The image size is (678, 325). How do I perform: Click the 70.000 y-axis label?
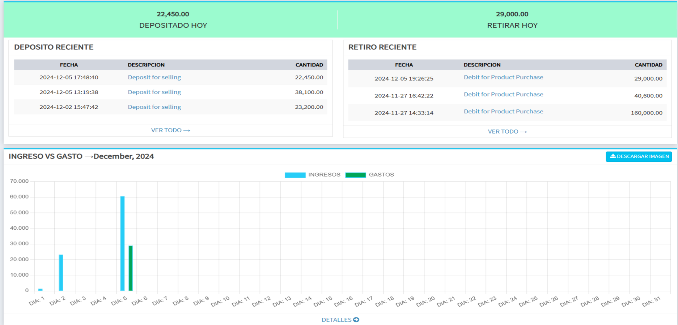(x=19, y=181)
